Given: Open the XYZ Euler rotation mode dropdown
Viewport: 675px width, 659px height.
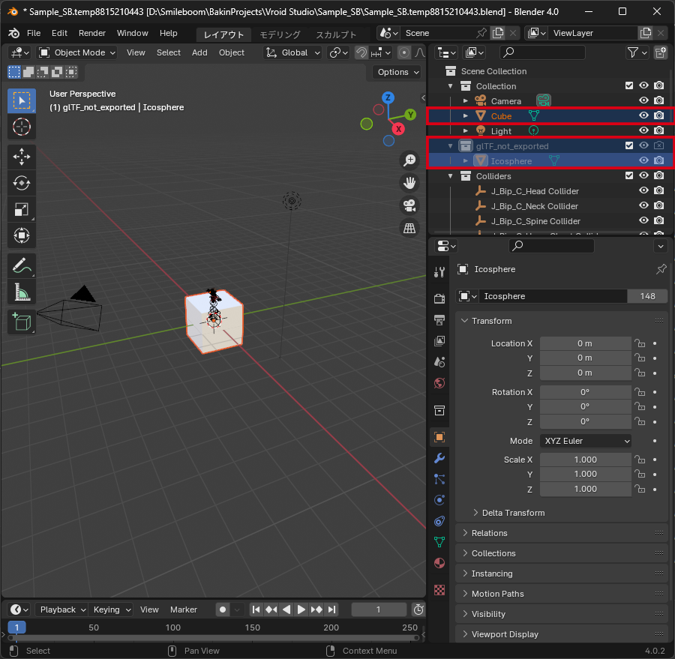Looking at the screenshot, I should pos(586,441).
